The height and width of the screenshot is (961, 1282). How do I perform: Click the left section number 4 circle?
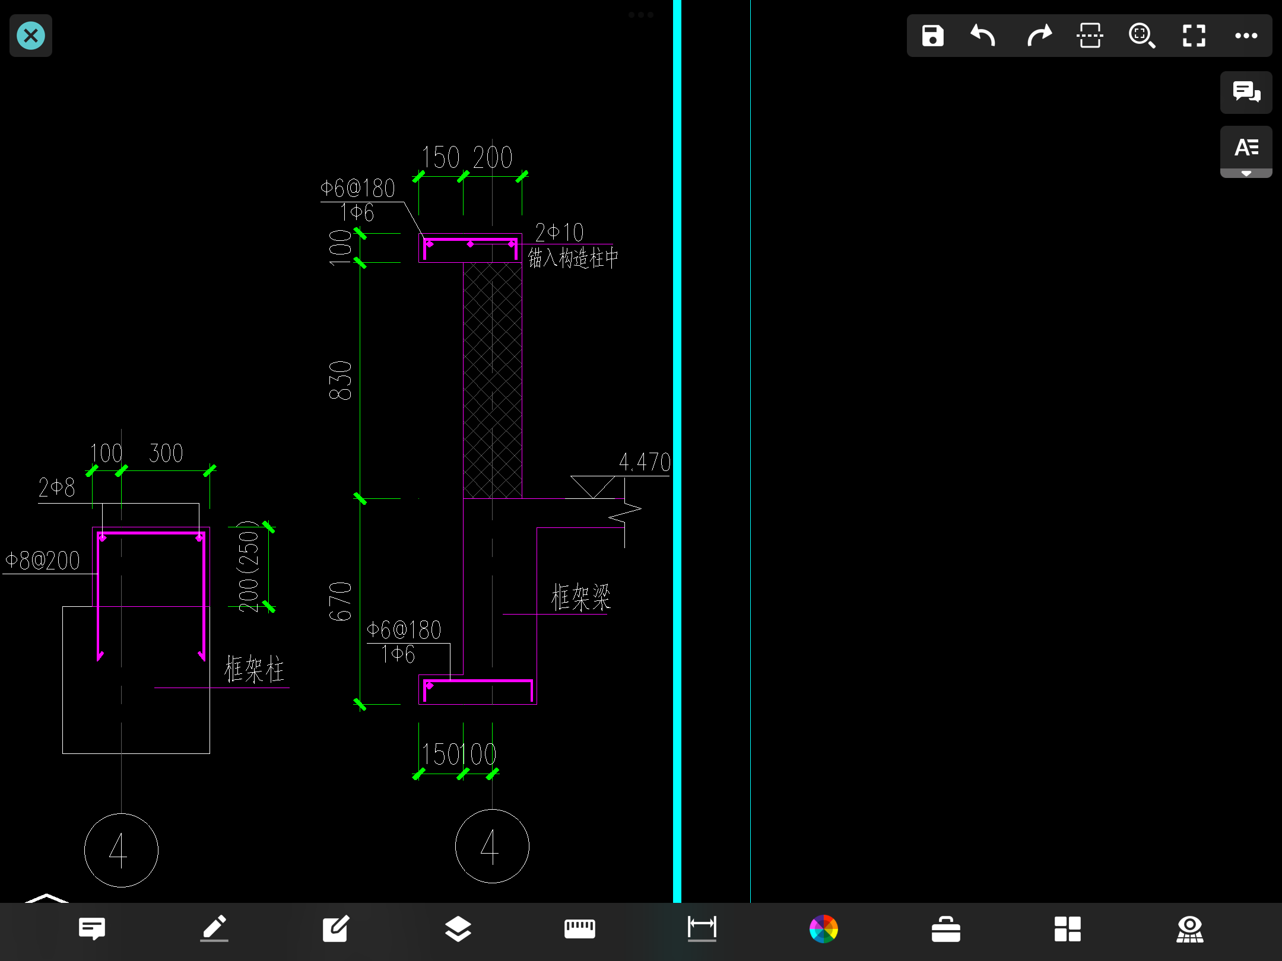pyautogui.click(x=121, y=850)
